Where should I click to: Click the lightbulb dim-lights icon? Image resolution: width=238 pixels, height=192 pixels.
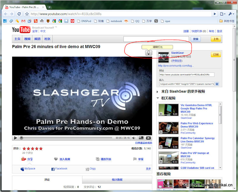point(148,53)
